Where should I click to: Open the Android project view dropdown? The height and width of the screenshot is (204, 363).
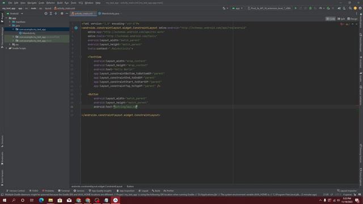(x=15, y=14)
